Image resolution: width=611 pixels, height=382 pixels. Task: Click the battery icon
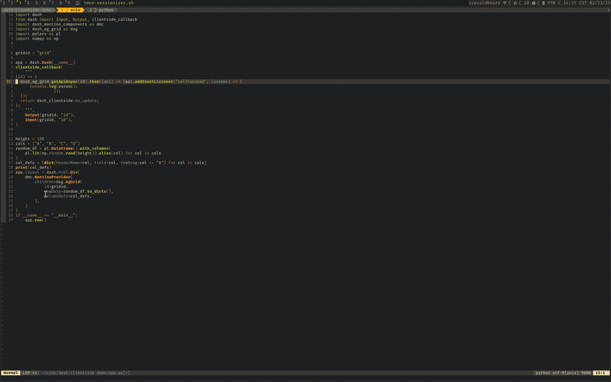[544, 3]
